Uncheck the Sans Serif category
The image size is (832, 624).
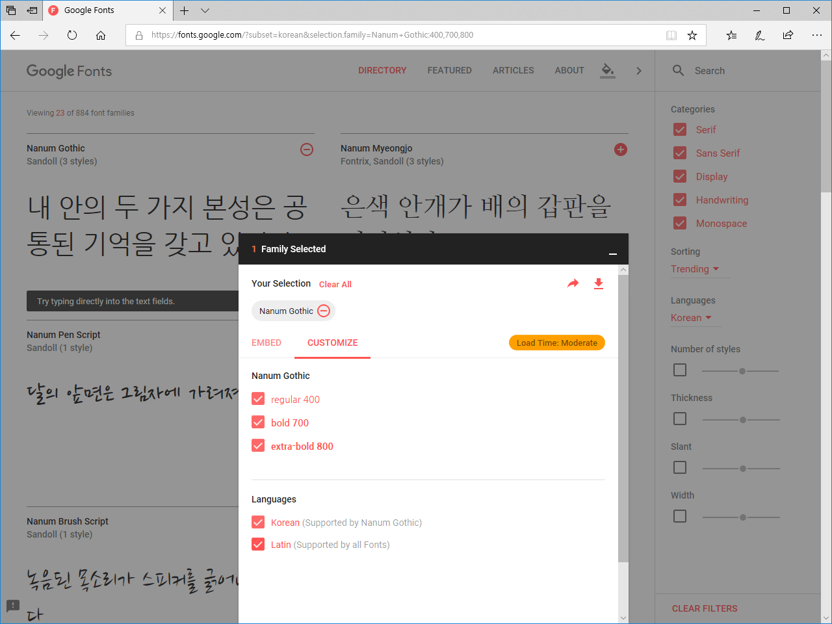coord(680,153)
